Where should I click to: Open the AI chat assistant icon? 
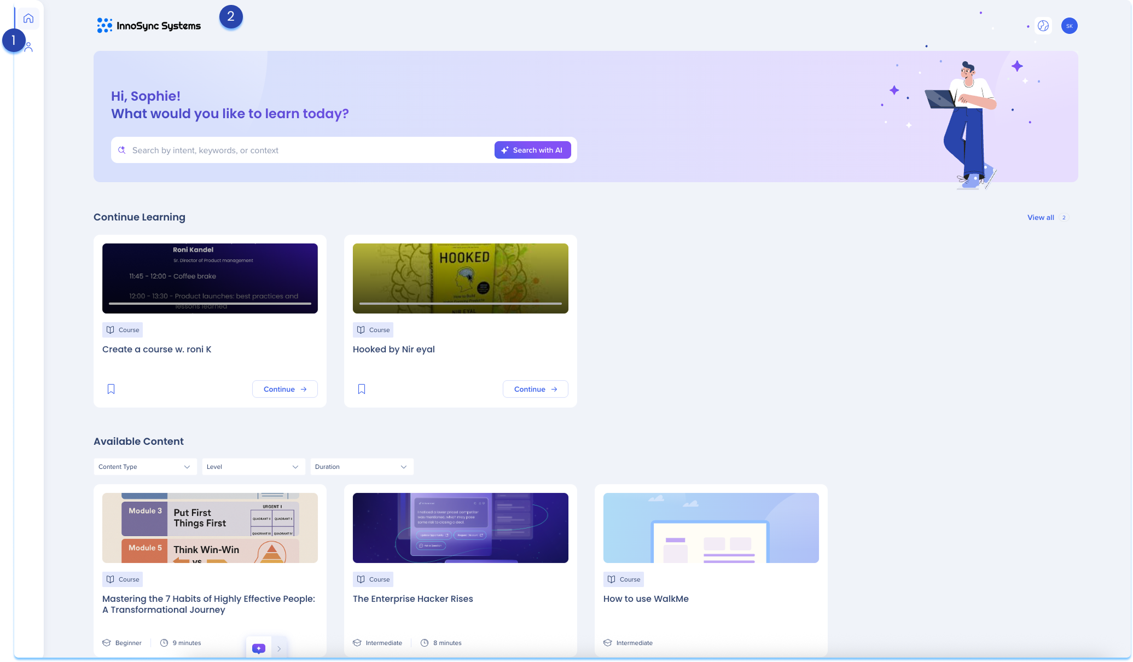tap(259, 648)
